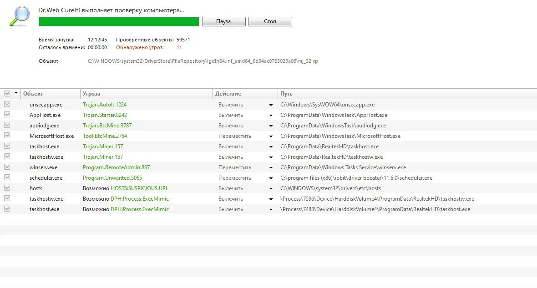The image size is (537, 288).
Task: Open action dropdown for MicrosoftHost.exe
Action: pos(271,136)
